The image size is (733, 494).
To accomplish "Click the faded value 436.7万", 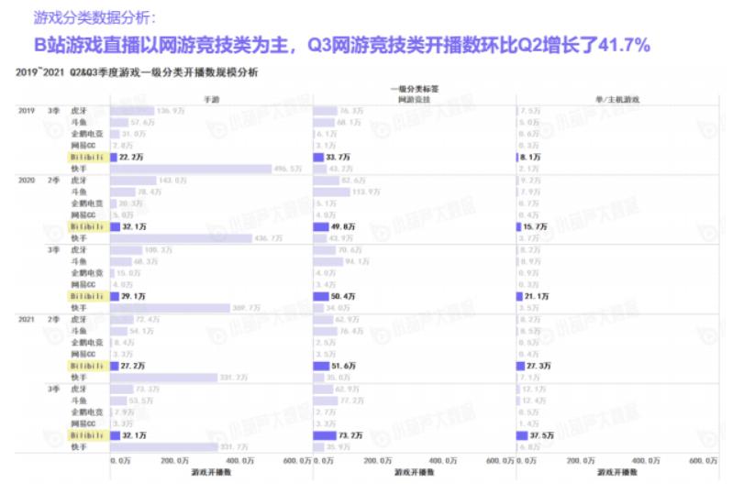I will pos(268,238).
